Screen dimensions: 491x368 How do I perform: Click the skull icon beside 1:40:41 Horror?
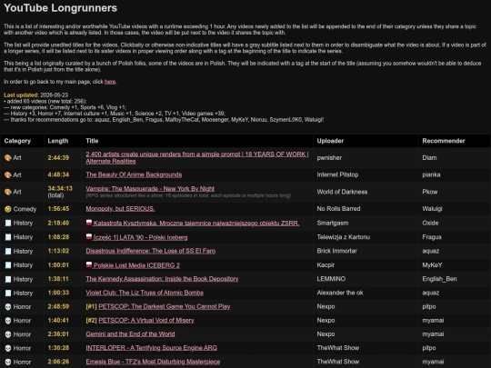click(x=8, y=321)
